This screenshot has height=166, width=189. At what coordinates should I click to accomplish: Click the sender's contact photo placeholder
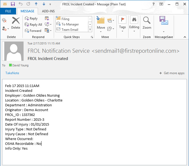tap(14, 52)
